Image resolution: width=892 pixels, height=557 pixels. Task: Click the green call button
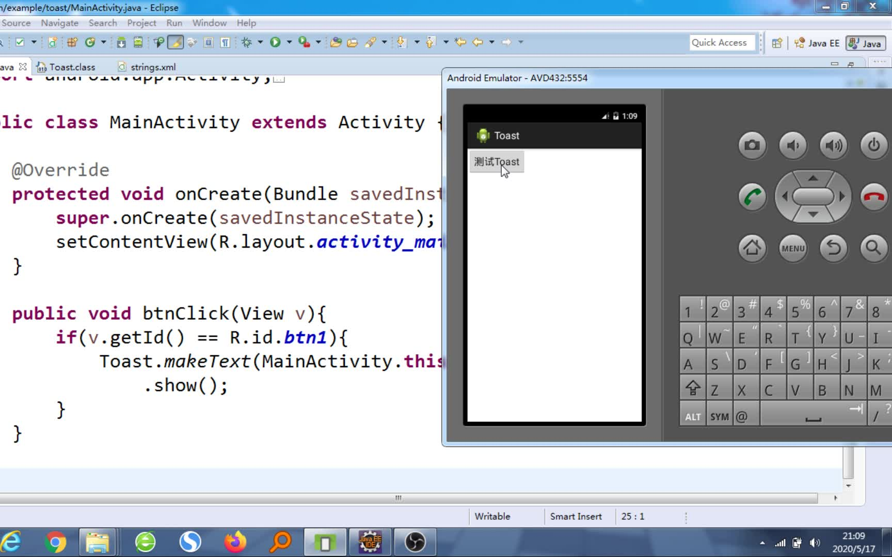tap(752, 196)
